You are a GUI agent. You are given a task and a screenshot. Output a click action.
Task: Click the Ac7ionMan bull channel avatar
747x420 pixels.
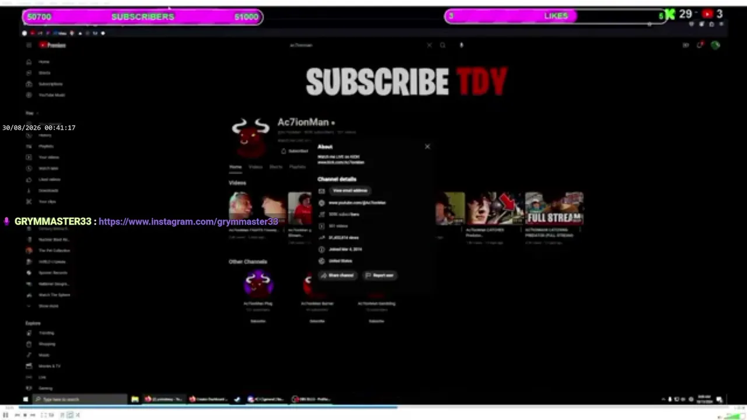(x=250, y=137)
